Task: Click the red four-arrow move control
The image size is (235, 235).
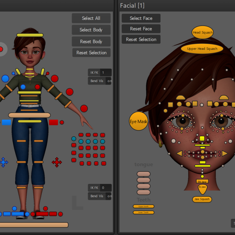Action: [x=57, y=162]
